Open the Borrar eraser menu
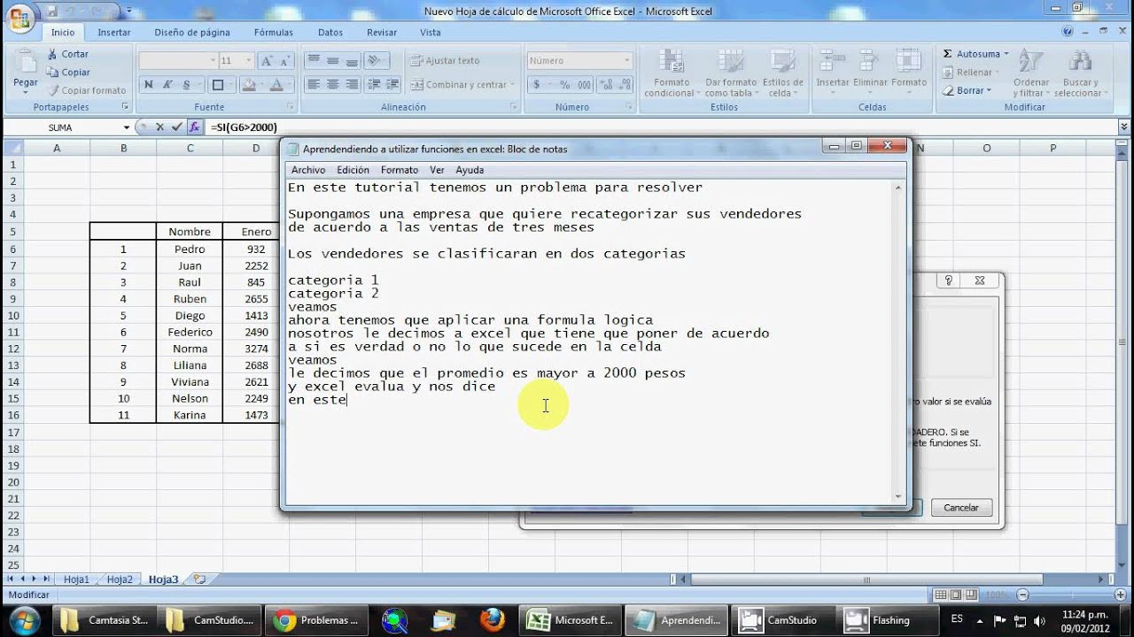The image size is (1134, 637). click(x=969, y=90)
